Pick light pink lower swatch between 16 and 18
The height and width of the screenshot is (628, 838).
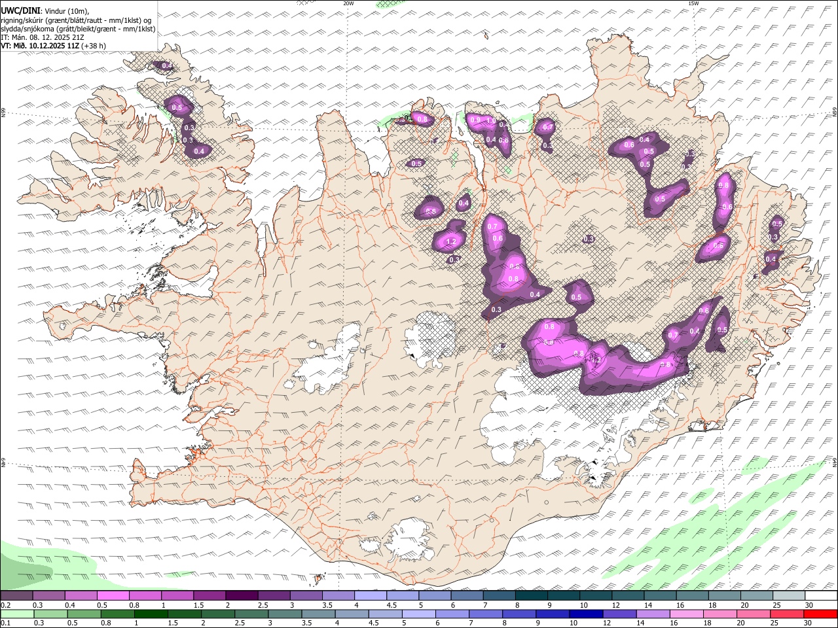(x=686, y=614)
